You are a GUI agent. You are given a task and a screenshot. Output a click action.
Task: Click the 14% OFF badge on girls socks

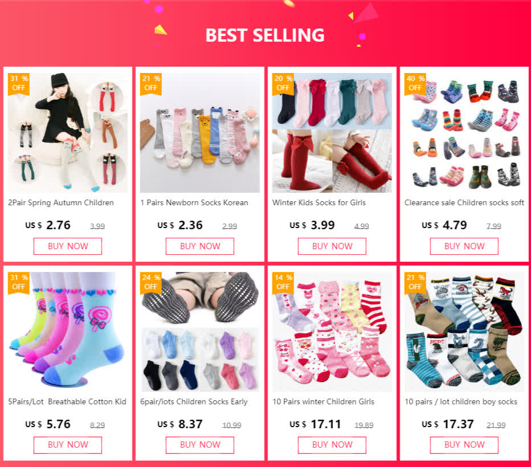[283, 283]
